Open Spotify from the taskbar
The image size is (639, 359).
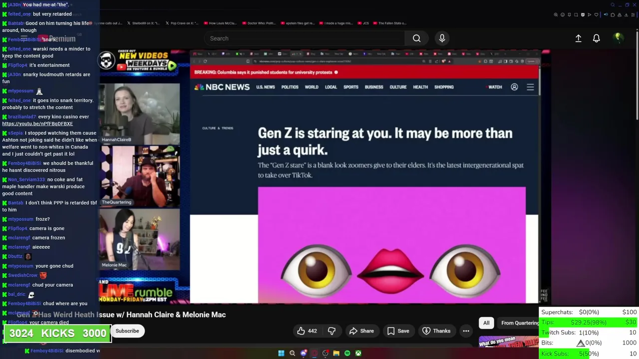tap(347, 354)
